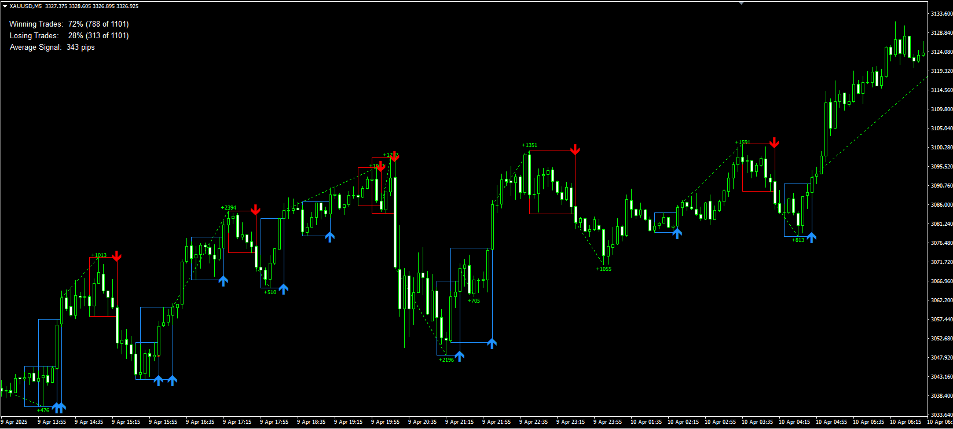The image size is (953, 429).
Task: Click the 3119.320 price scale label
Action: [941, 71]
